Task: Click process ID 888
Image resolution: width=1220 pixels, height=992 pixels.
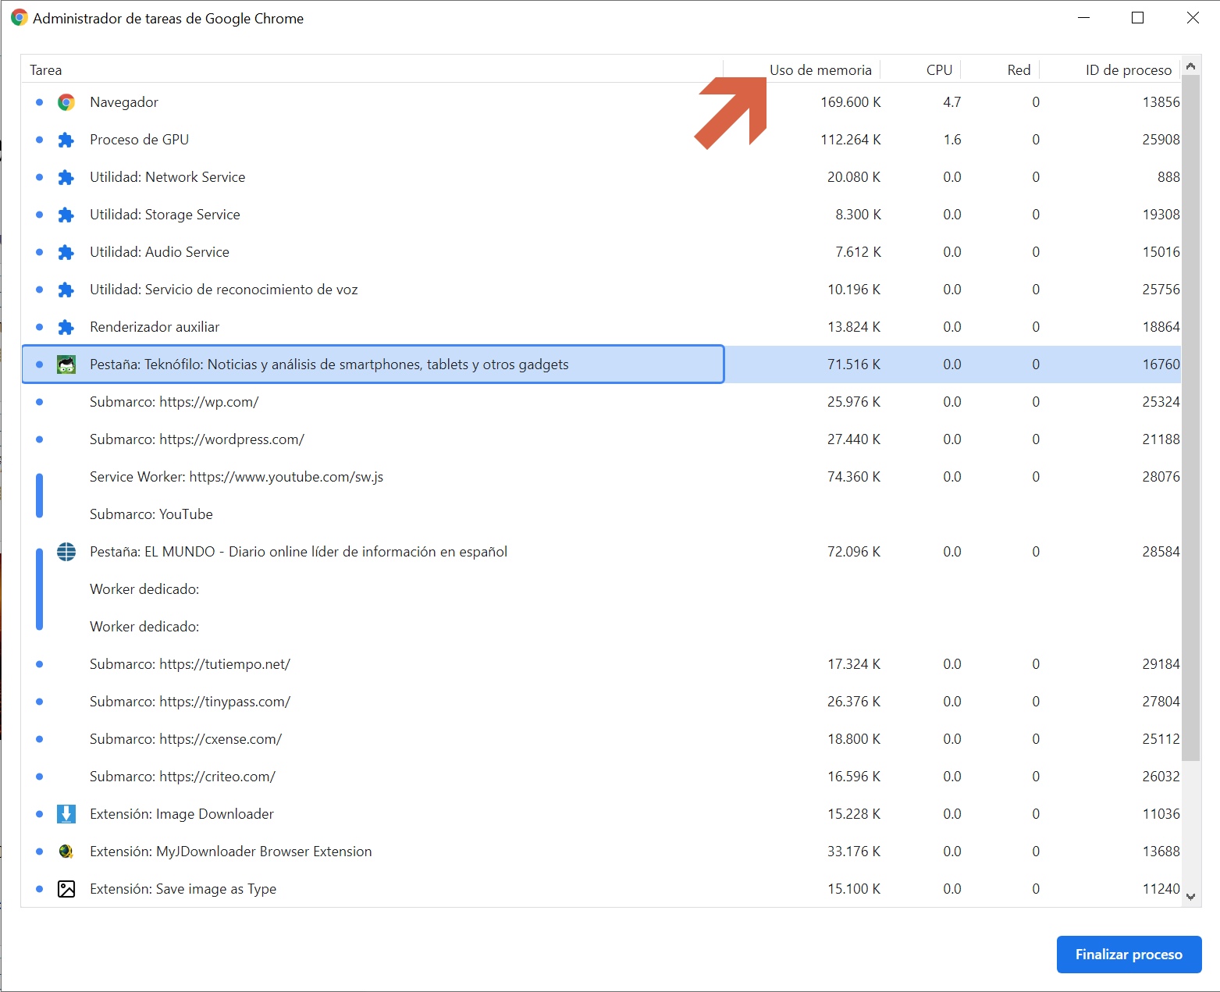Action: pos(1168,177)
